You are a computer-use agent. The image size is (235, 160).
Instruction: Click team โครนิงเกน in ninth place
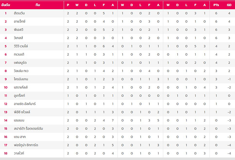[x=21, y=79]
